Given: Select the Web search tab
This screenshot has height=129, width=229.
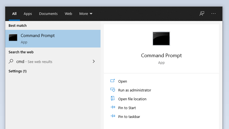Looking at the screenshot, I should (68, 14).
